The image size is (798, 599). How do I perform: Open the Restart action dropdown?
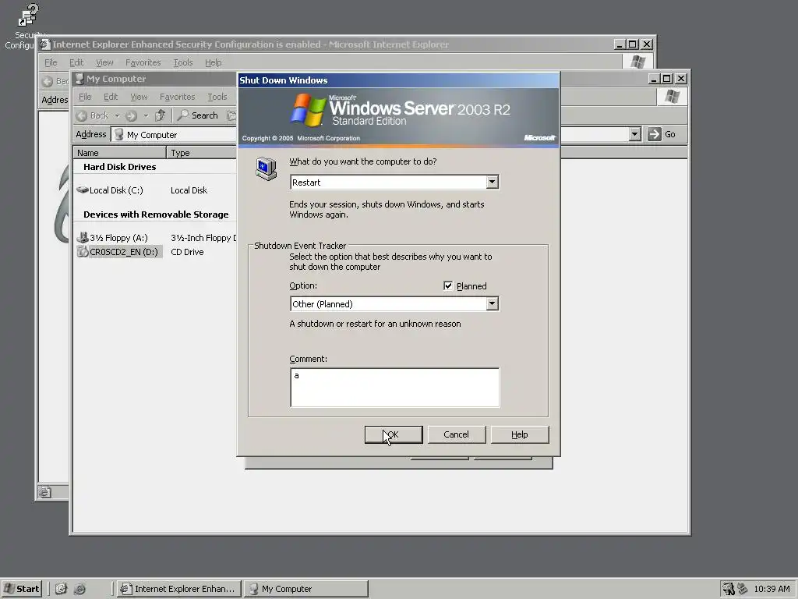(x=492, y=182)
